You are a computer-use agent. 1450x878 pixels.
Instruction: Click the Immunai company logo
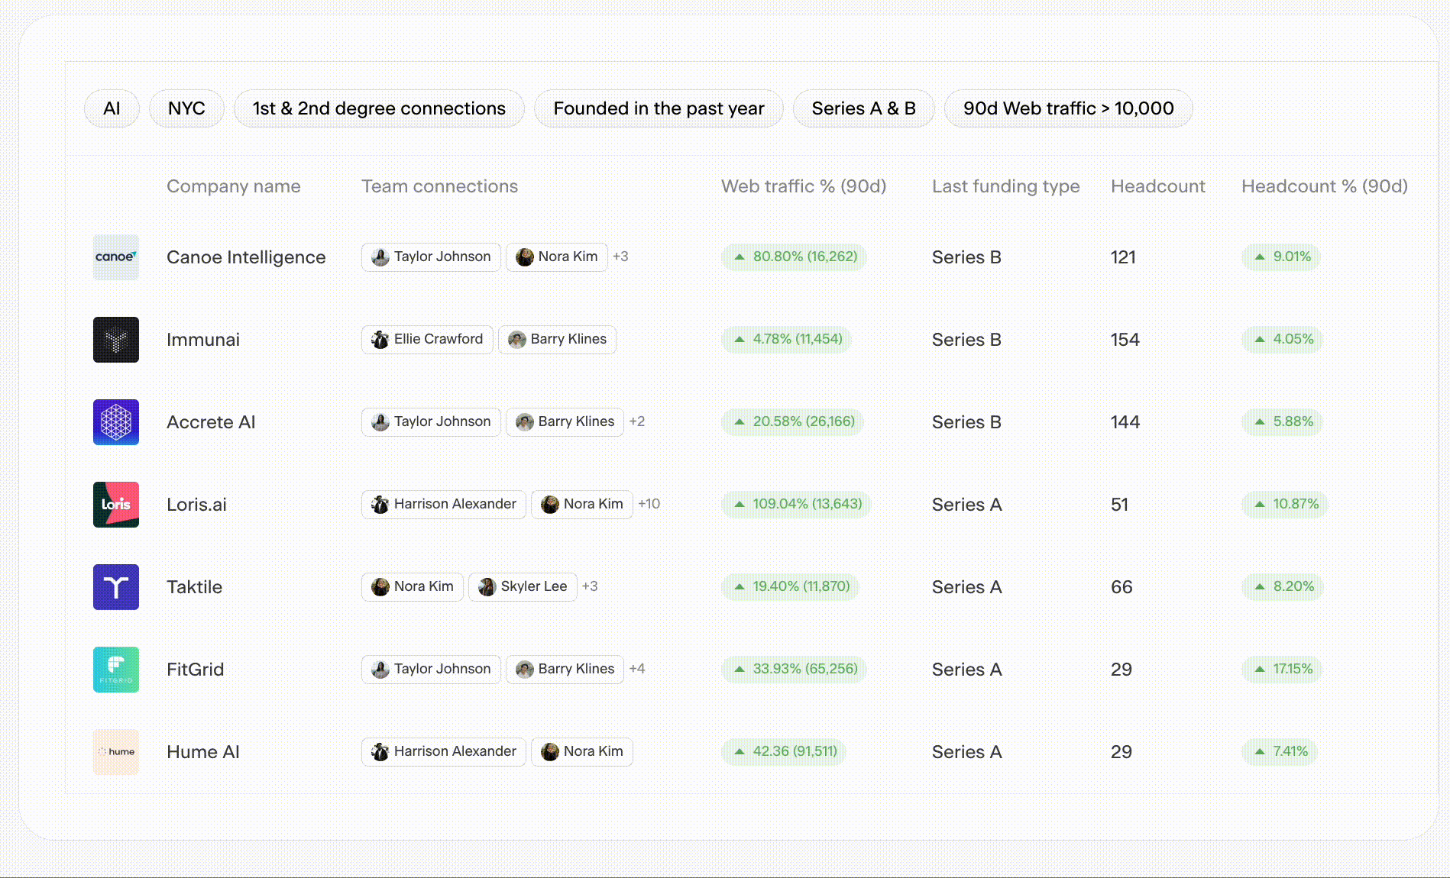116,340
